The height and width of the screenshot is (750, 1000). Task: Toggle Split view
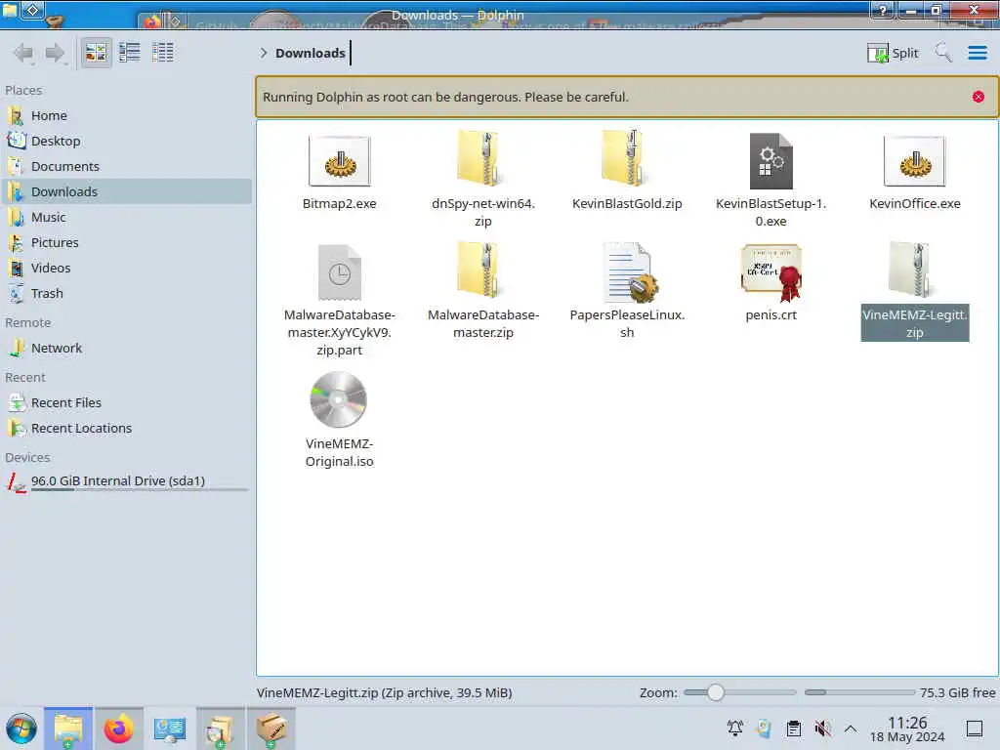[893, 53]
